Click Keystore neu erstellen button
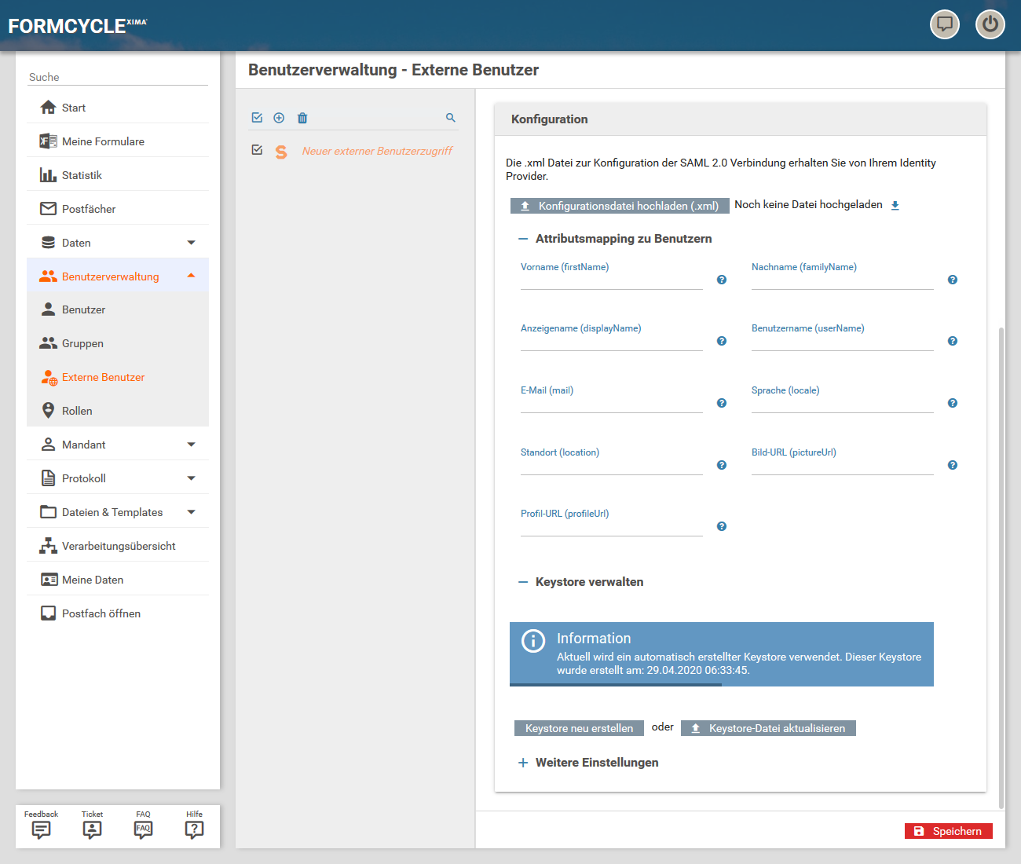Screen dimensions: 1021x864 pos(579,728)
